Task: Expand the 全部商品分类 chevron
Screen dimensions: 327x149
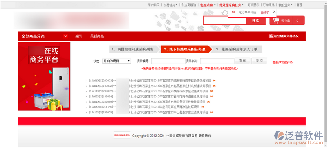Action: (x=65, y=36)
